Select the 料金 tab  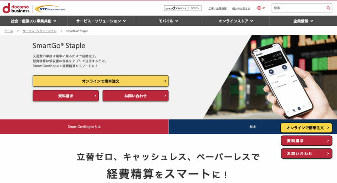[253, 127]
